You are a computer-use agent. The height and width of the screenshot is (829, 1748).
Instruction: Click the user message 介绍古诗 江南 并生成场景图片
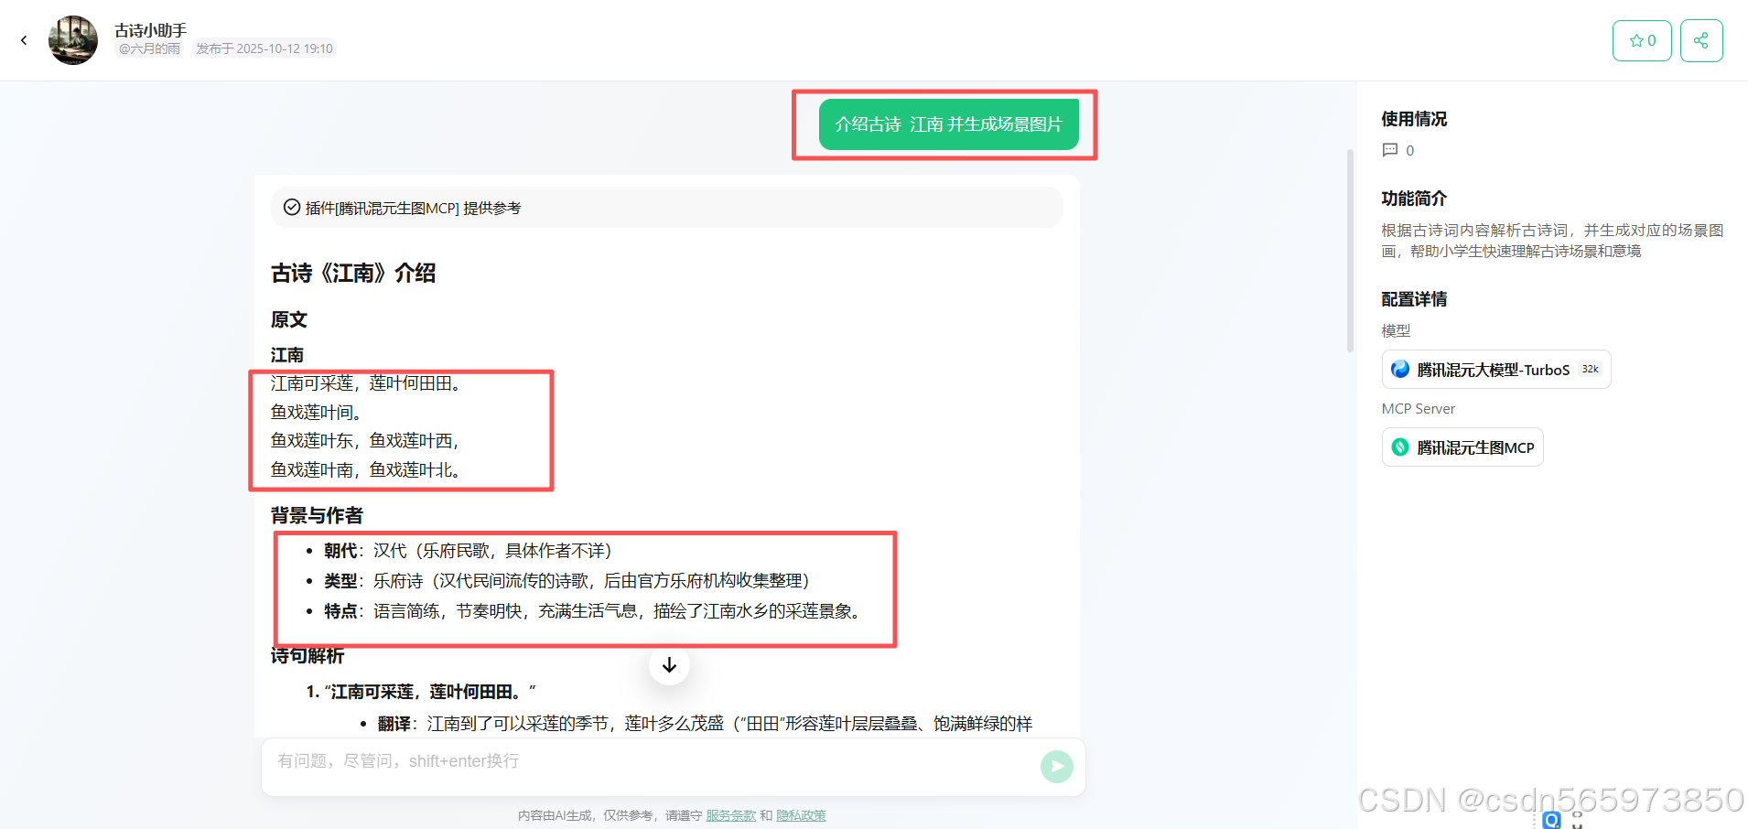948,124
